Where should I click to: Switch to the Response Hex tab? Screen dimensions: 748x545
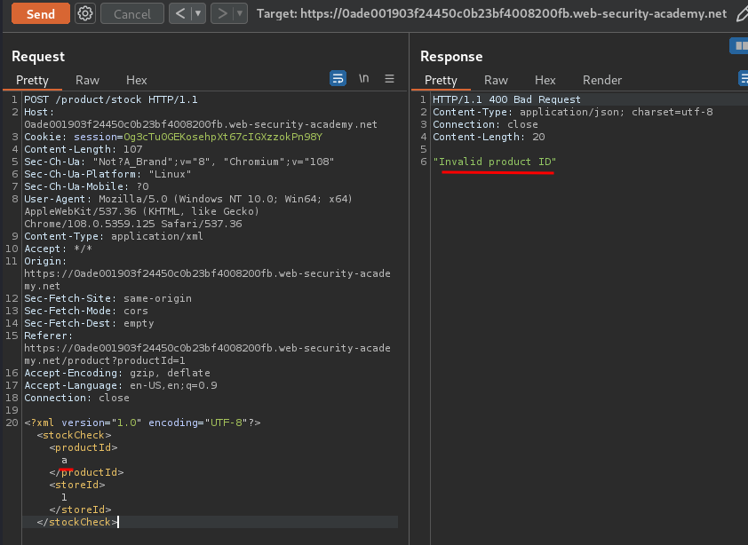coord(545,80)
